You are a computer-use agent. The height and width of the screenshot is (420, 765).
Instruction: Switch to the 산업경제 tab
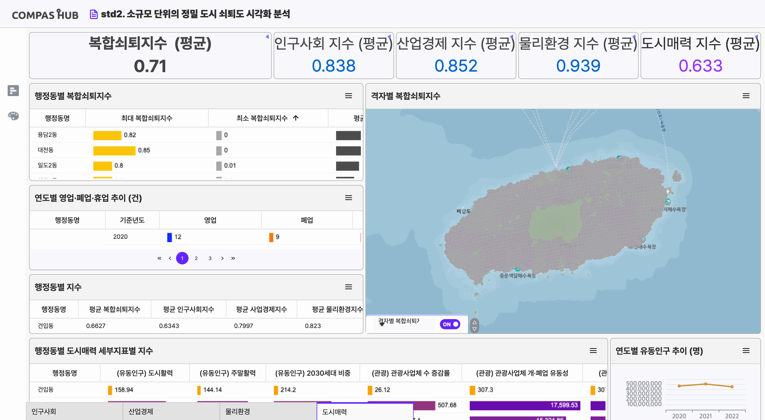(x=171, y=411)
